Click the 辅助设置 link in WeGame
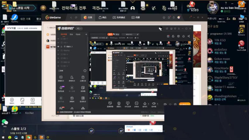Screen dimensions: 249x140 (x=78, y=116)
